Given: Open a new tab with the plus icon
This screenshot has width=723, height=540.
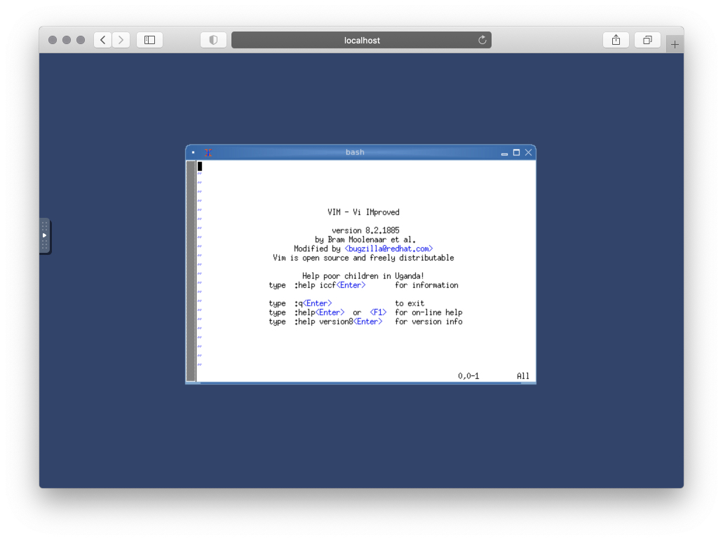Looking at the screenshot, I should pos(675,43).
